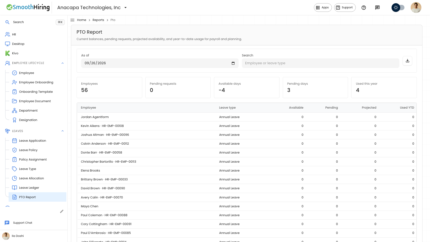Toggle the sidebar hamburger menu icon

coord(72,20)
